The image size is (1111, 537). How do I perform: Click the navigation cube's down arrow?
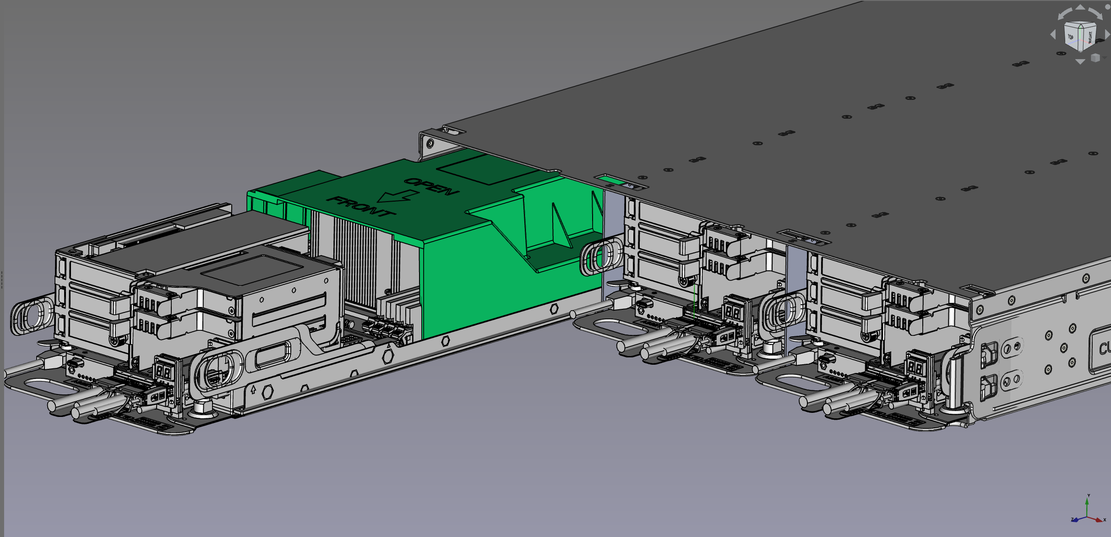pyautogui.click(x=1080, y=62)
